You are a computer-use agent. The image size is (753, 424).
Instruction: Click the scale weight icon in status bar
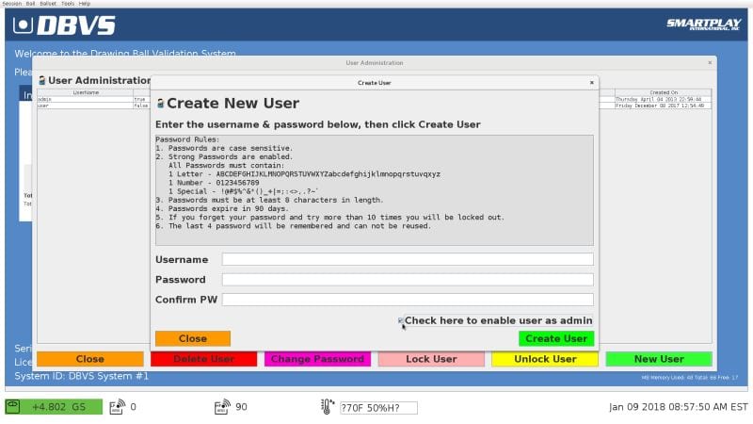[x=12, y=407]
